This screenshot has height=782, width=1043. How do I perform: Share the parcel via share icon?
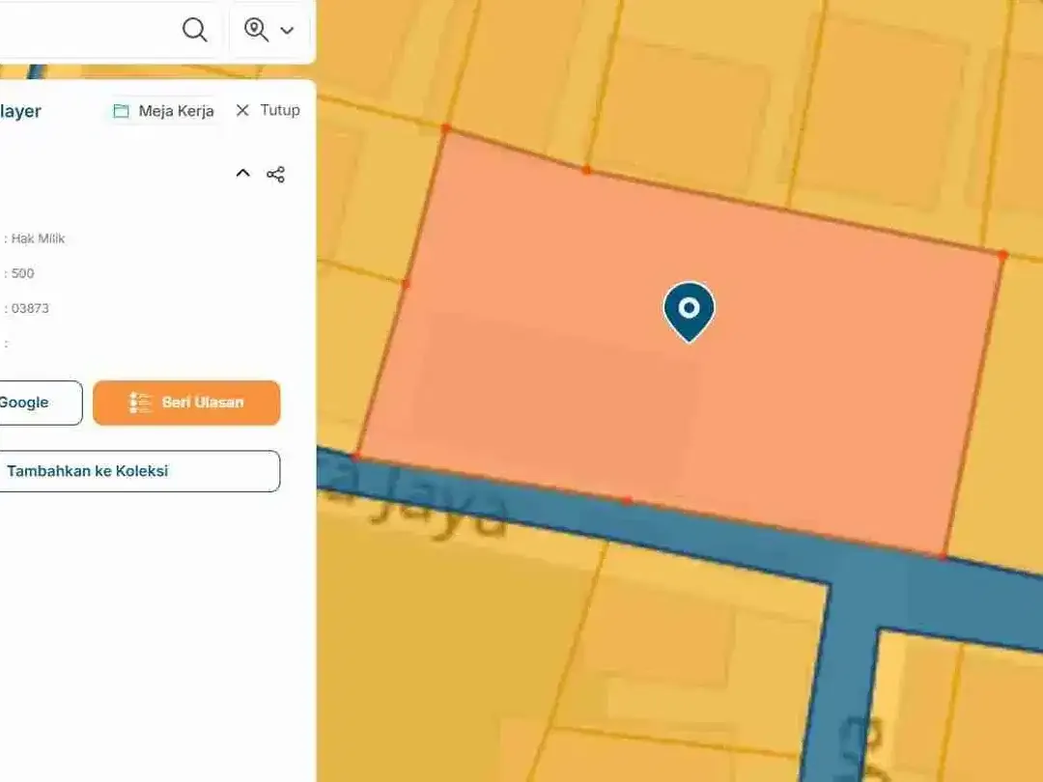[275, 174]
